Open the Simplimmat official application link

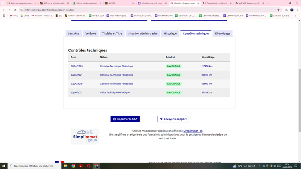coord(193,131)
